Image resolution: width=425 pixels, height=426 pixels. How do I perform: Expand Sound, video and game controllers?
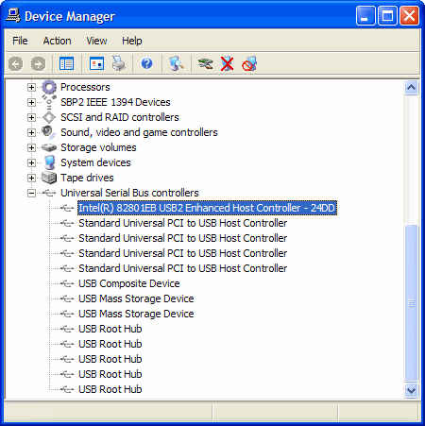31,132
